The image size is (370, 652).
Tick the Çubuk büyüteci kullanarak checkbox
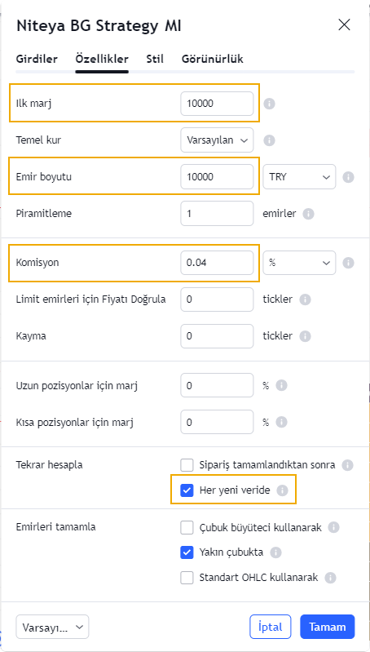tap(187, 528)
